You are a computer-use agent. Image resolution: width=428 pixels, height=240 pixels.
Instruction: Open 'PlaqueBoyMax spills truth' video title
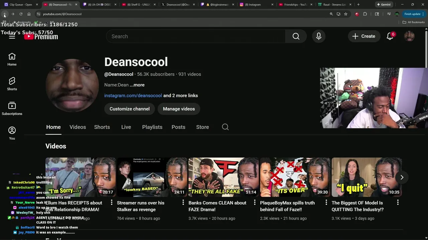click(287, 206)
